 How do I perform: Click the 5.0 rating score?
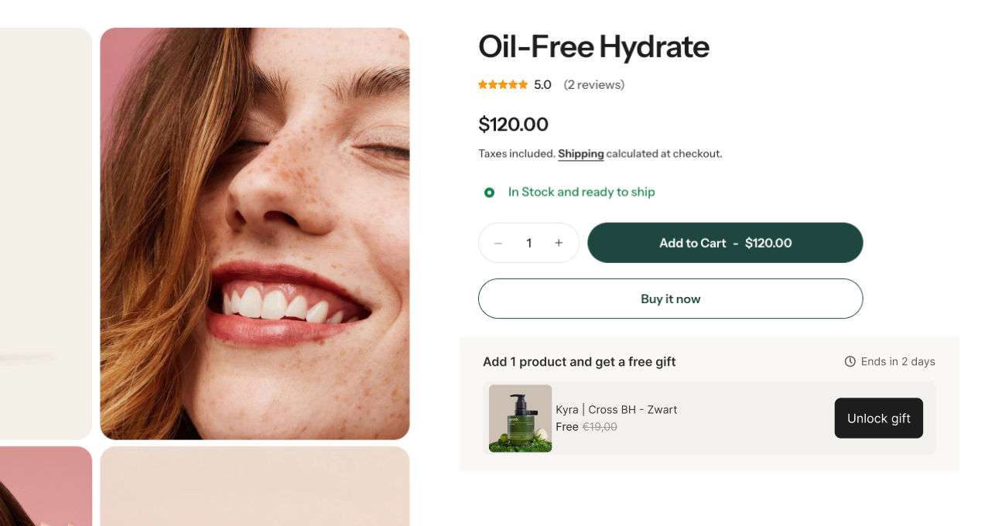[542, 85]
